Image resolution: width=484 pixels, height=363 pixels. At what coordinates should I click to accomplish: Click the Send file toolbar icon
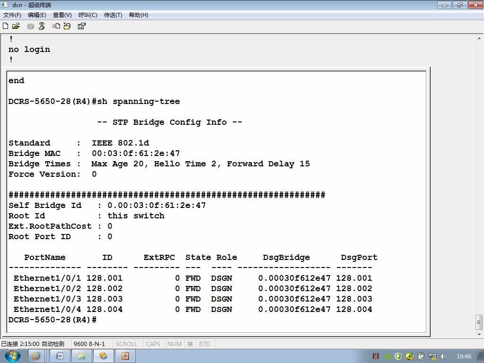(56, 26)
